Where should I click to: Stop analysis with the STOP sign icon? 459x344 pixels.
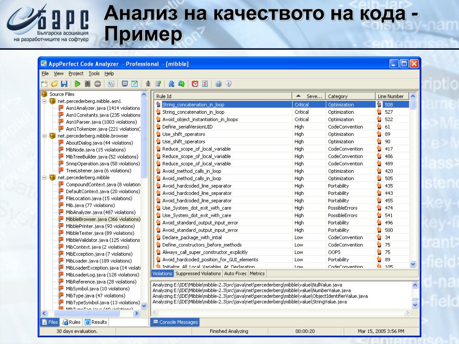coord(97,84)
